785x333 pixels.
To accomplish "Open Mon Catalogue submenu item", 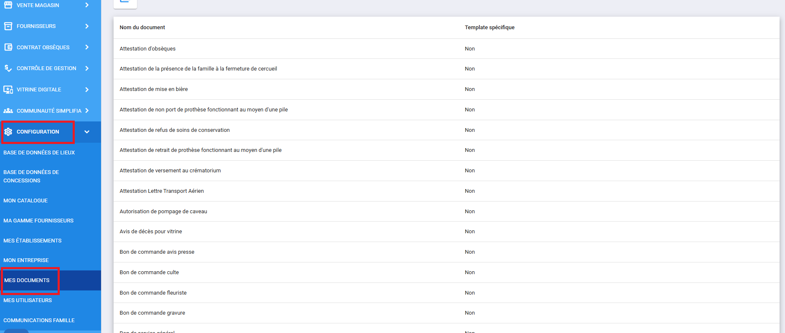I will coord(25,201).
